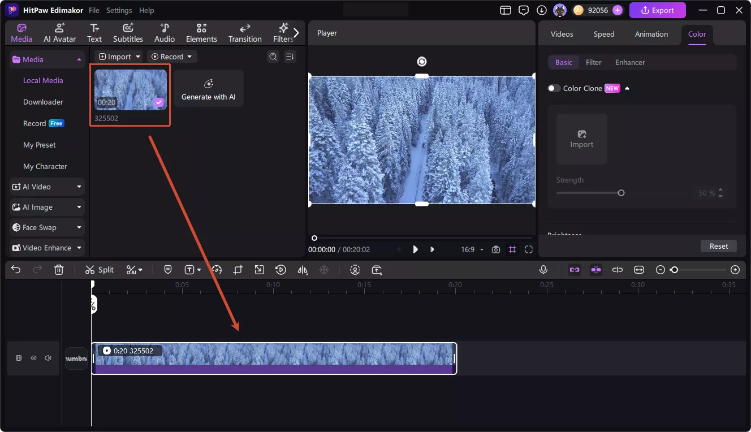Click the player progress scrubber handle
The height and width of the screenshot is (432, 751).
(x=314, y=238)
